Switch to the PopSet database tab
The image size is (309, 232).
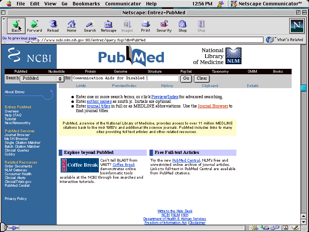[186, 72]
